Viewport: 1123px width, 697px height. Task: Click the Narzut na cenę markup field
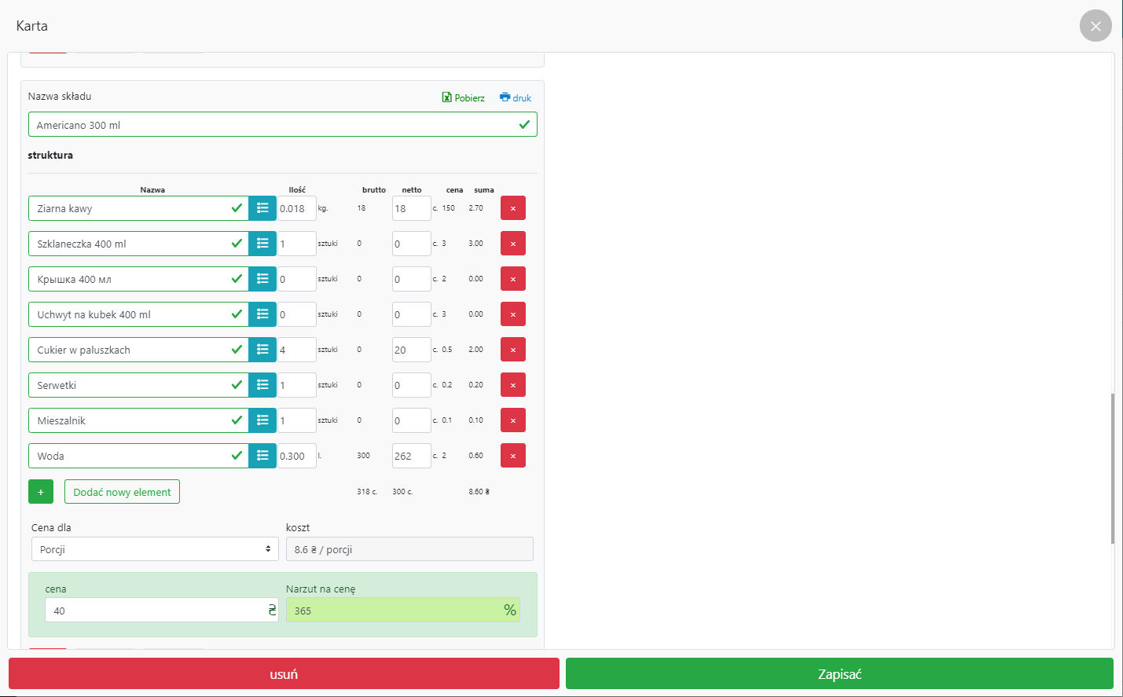coord(393,611)
